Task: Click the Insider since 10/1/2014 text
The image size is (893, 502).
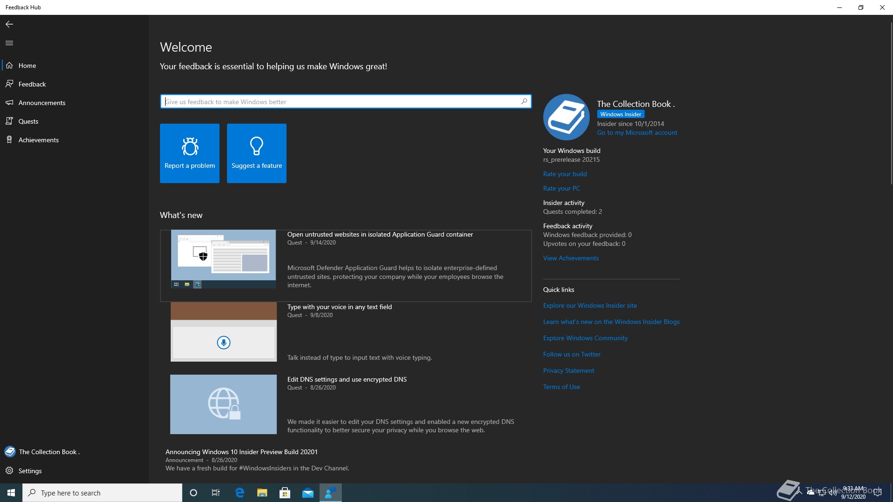Action: pyautogui.click(x=631, y=124)
